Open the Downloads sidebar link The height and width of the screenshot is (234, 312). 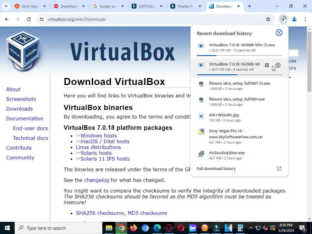pyautogui.click(x=19, y=109)
